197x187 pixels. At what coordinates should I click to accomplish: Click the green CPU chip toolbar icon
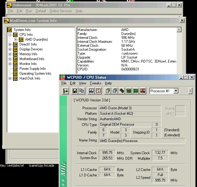coord(129,91)
